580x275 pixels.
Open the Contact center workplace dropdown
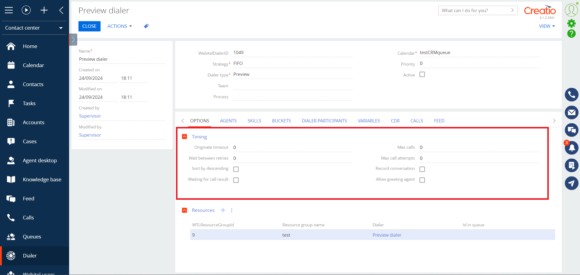[34, 28]
